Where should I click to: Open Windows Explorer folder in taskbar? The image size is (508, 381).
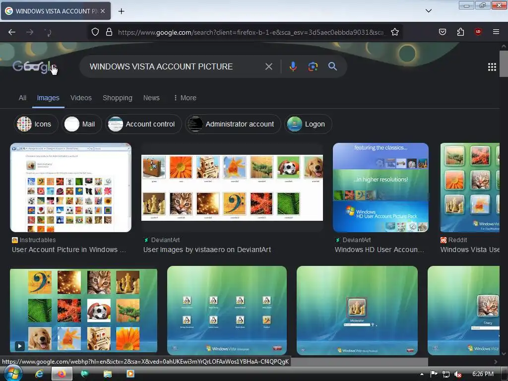coord(108,374)
